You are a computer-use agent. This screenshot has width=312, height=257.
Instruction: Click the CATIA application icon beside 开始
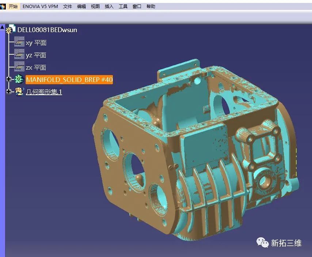coord(3,7)
